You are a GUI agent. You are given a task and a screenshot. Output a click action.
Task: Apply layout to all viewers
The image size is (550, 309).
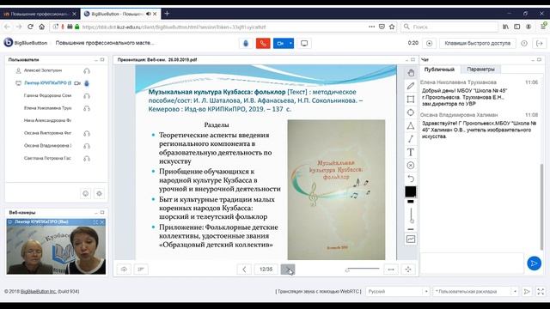pyautogui.click(x=527, y=292)
